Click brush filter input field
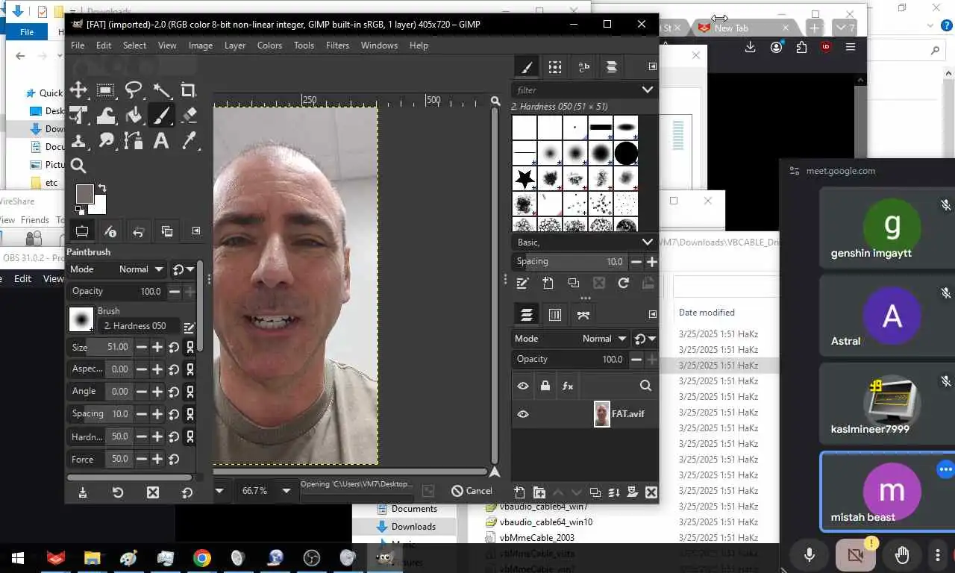 tap(574, 90)
